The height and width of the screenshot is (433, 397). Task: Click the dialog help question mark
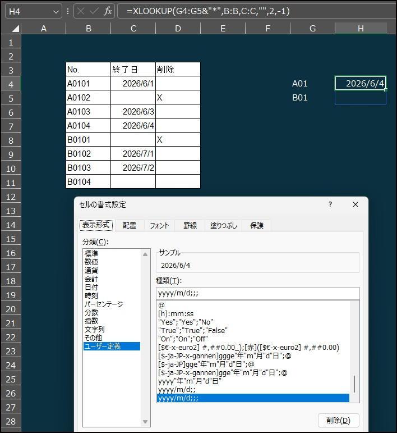coord(330,204)
